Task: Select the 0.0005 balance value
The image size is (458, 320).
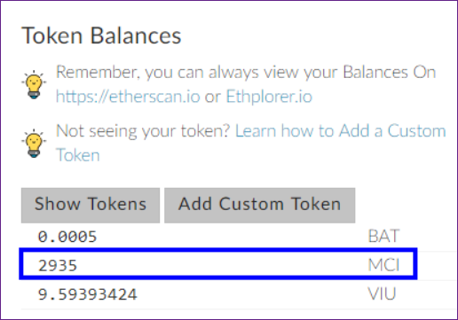Action: point(67,237)
